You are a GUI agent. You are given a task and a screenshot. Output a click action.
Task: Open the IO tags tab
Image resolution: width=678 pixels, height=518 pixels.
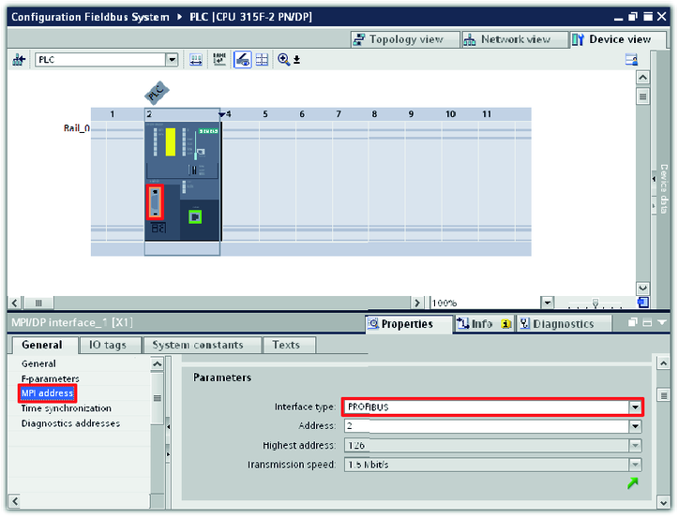point(108,345)
